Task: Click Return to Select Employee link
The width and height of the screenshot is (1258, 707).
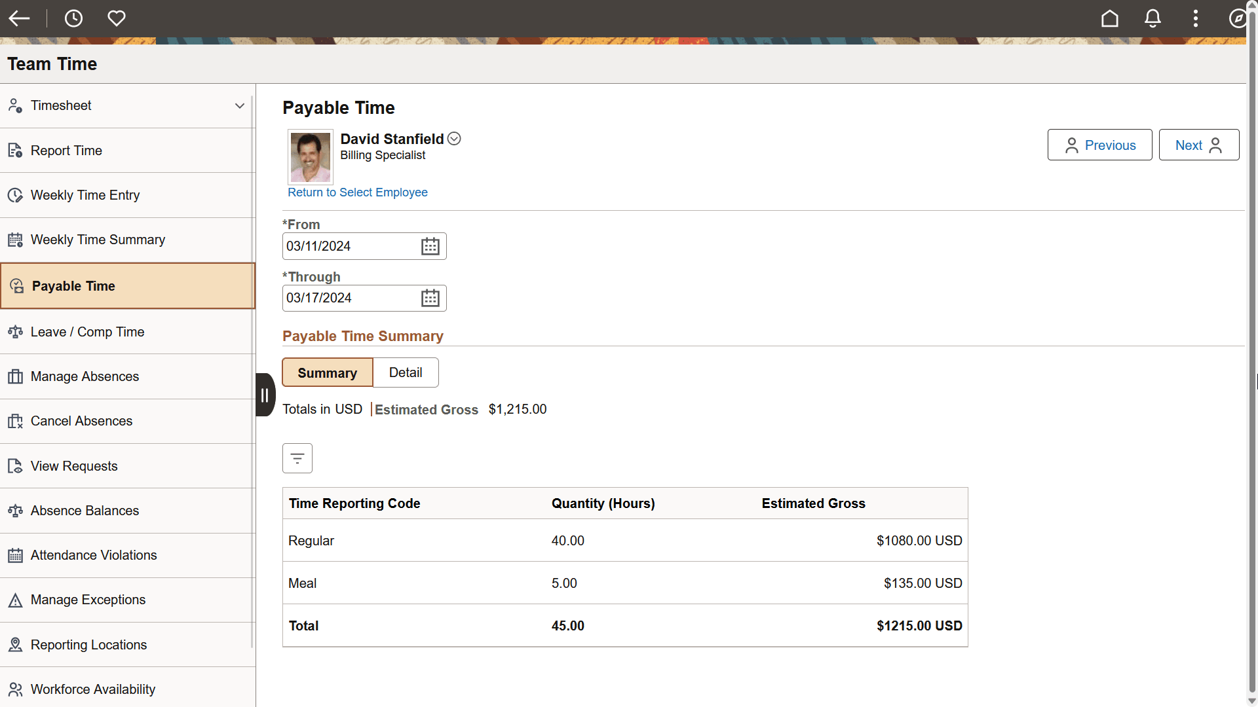Action: 358,192
